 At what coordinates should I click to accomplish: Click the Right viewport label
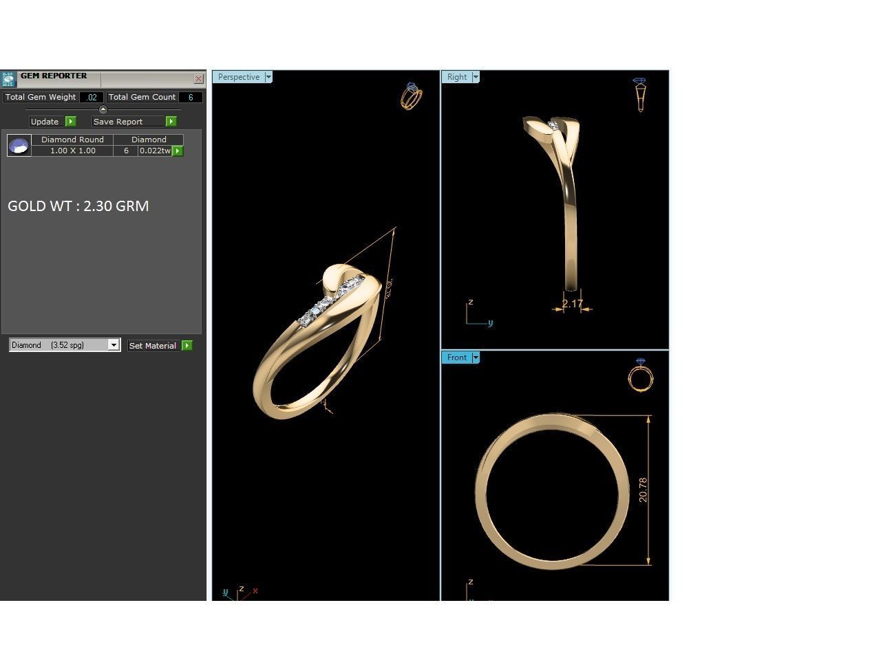click(x=457, y=77)
